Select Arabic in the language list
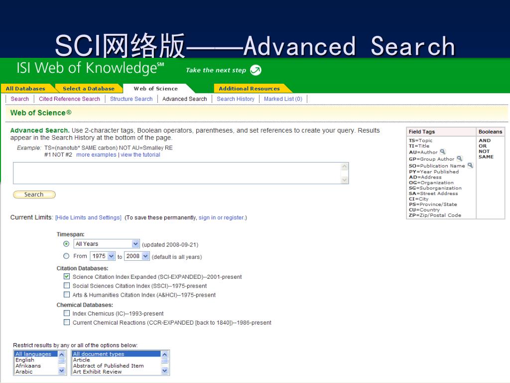 click(x=24, y=372)
